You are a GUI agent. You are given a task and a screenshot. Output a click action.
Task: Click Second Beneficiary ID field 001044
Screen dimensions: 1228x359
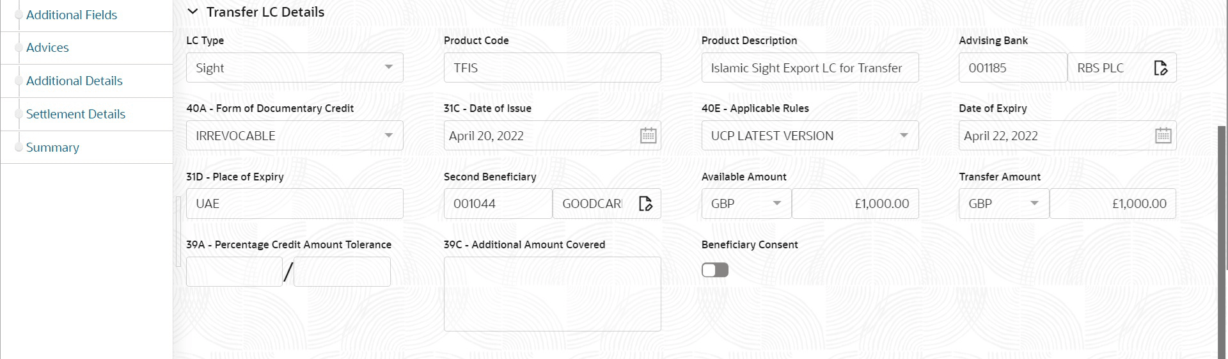click(498, 203)
